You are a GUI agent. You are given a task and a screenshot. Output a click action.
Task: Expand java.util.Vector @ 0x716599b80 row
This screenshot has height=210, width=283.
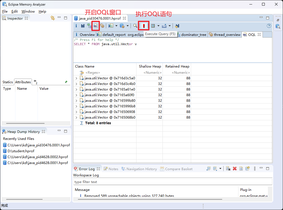[76, 101]
